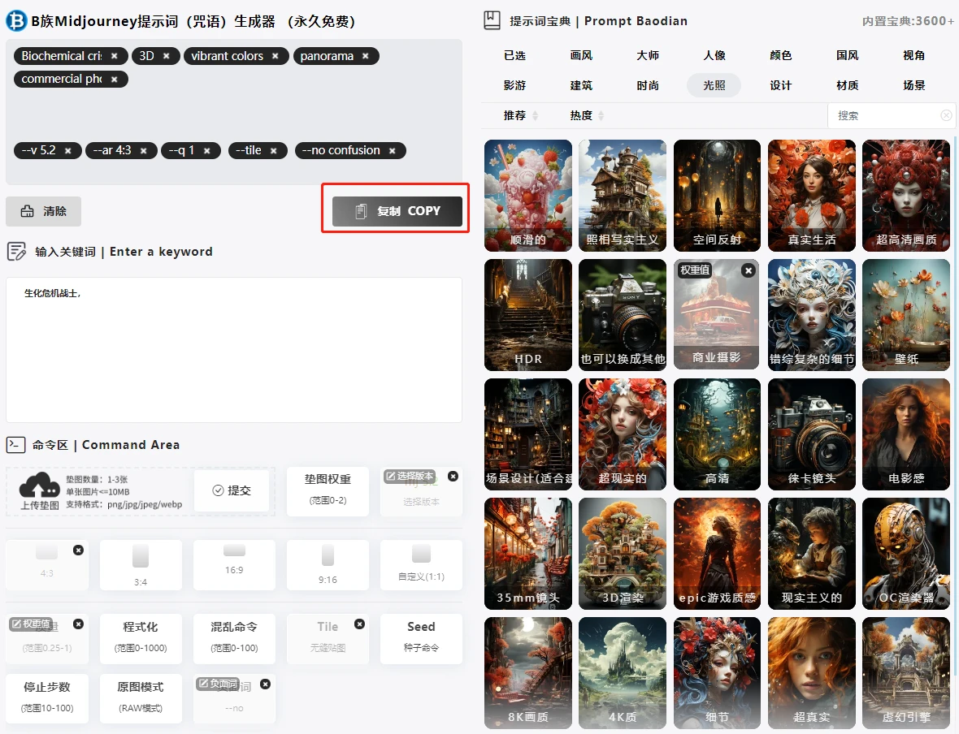Open the 材质 category tab

tap(847, 85)
